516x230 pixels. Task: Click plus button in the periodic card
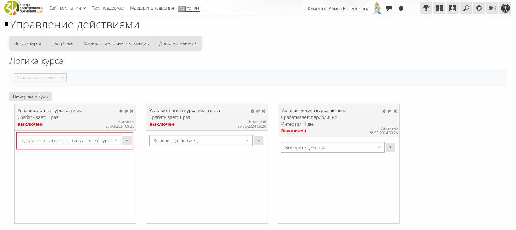(390, 147)
